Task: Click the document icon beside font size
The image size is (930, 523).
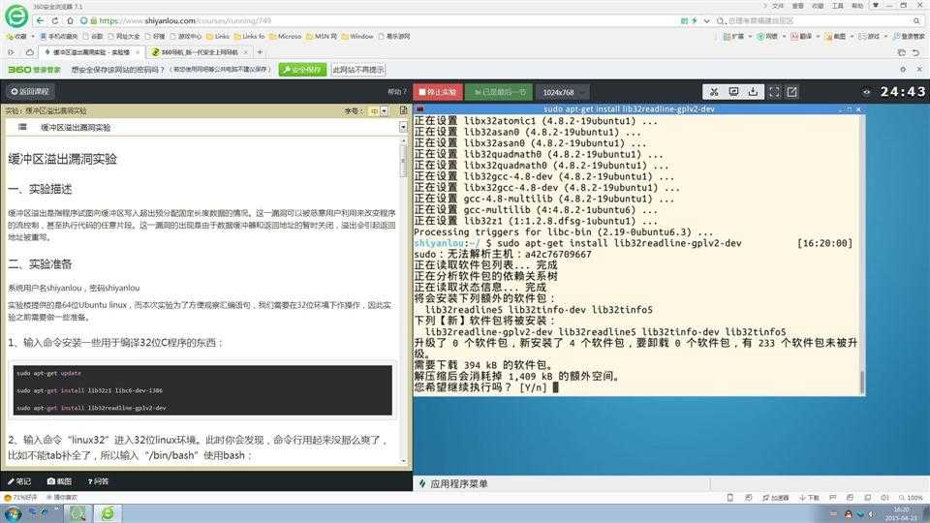Action: 403,110
